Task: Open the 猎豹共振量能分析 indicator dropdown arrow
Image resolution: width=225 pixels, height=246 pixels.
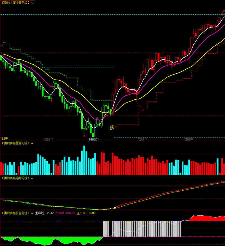Action: (x=32, y=143)
